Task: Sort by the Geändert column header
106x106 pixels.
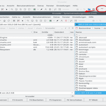Action: coord(61,32)
